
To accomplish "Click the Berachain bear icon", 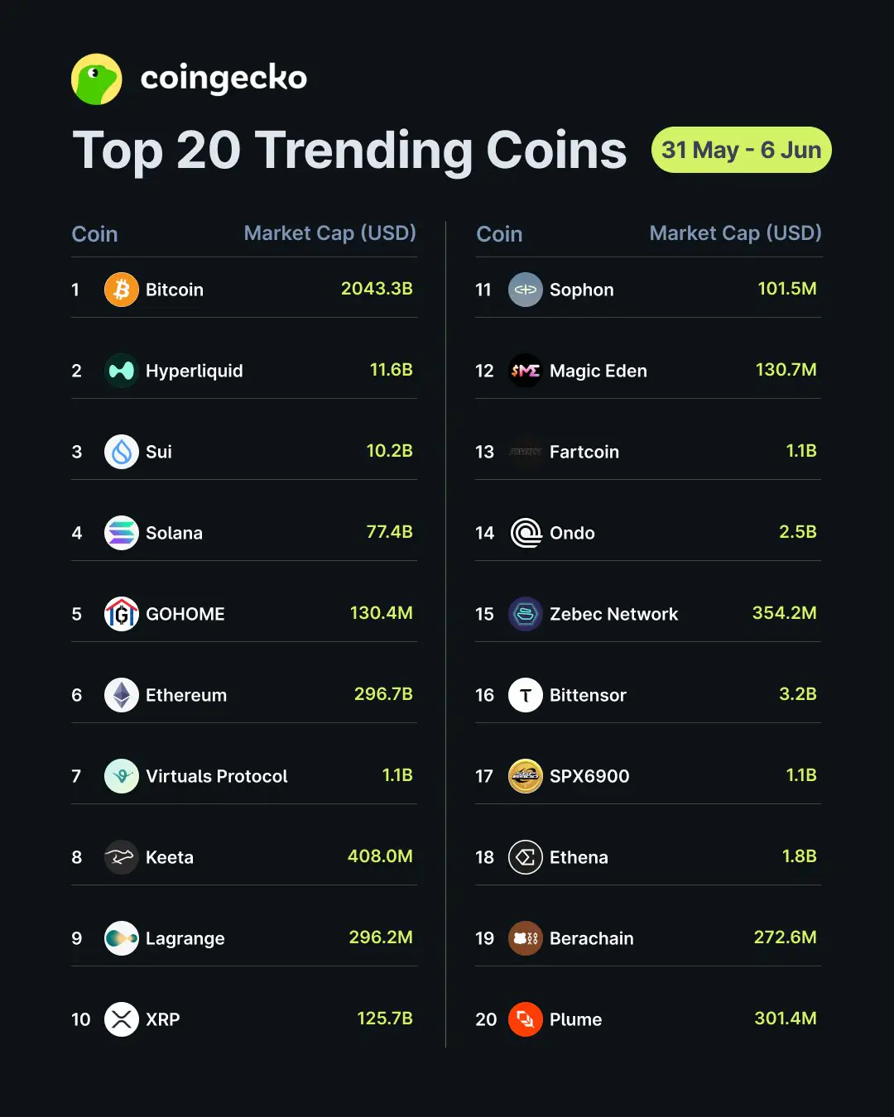I will 526,938.
